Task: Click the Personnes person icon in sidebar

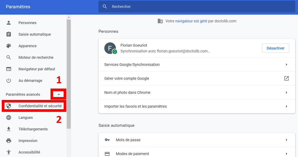Action: click(9, 23)
